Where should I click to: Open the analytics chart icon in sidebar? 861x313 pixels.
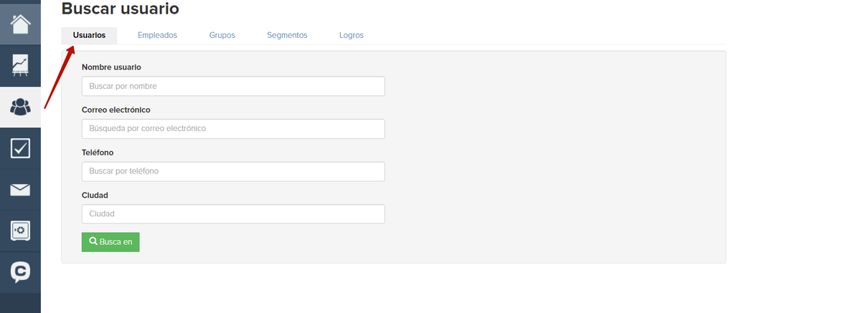tap(20, 65)
